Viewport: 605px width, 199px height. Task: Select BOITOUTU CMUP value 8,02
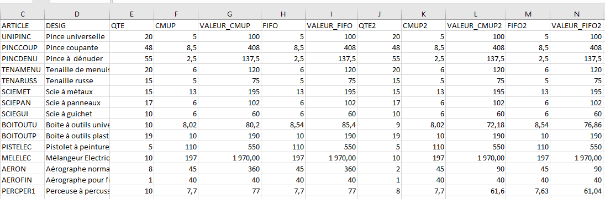tap(176, 136)
